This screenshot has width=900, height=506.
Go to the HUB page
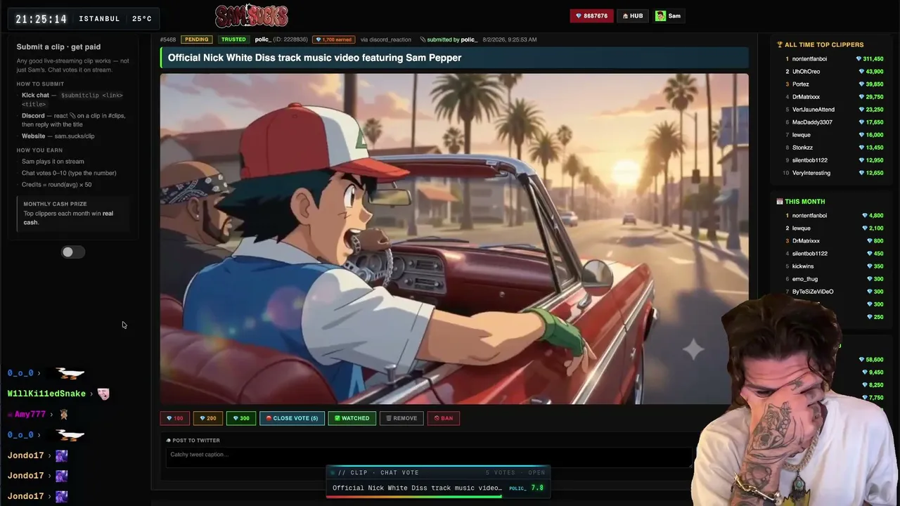point(633,16)
